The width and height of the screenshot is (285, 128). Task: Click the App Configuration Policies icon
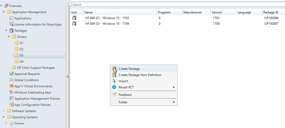(11, 105)
